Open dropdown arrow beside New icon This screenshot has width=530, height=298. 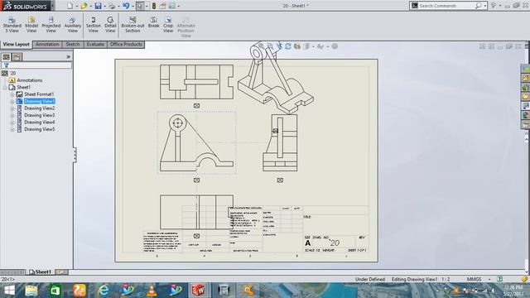77,6
